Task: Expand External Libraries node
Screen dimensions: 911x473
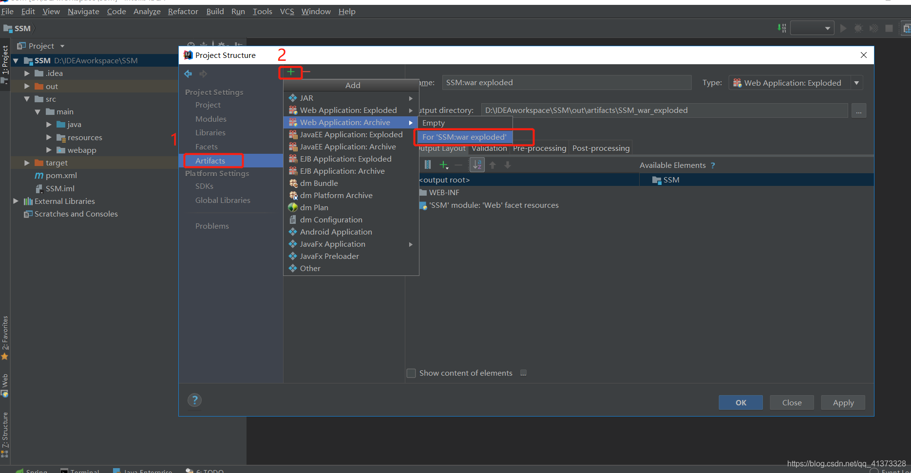Action: coord(16,201)
